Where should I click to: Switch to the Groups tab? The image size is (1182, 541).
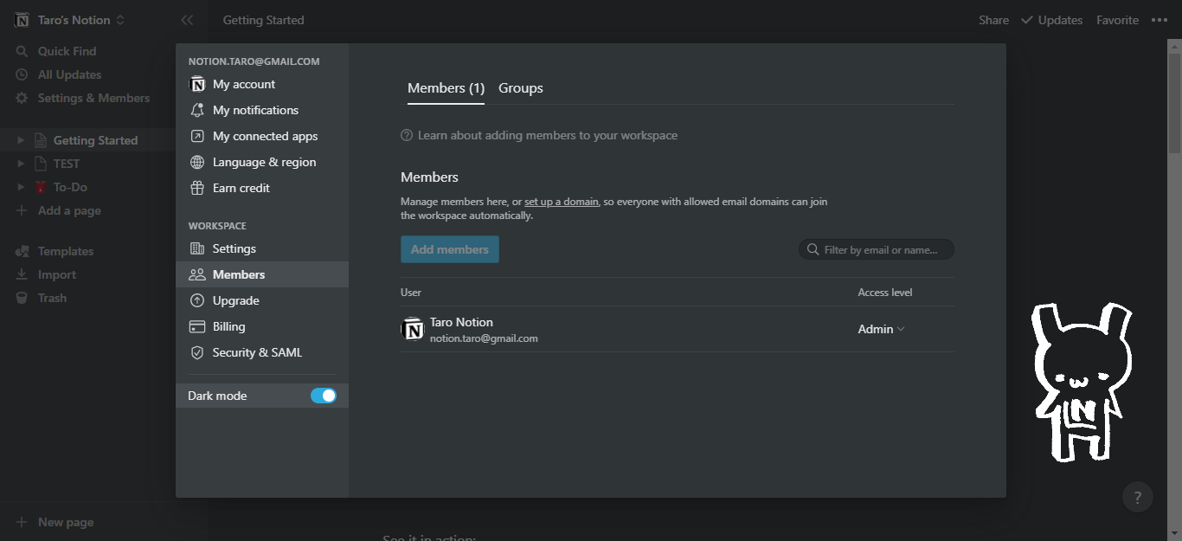(x=521, y=88)
